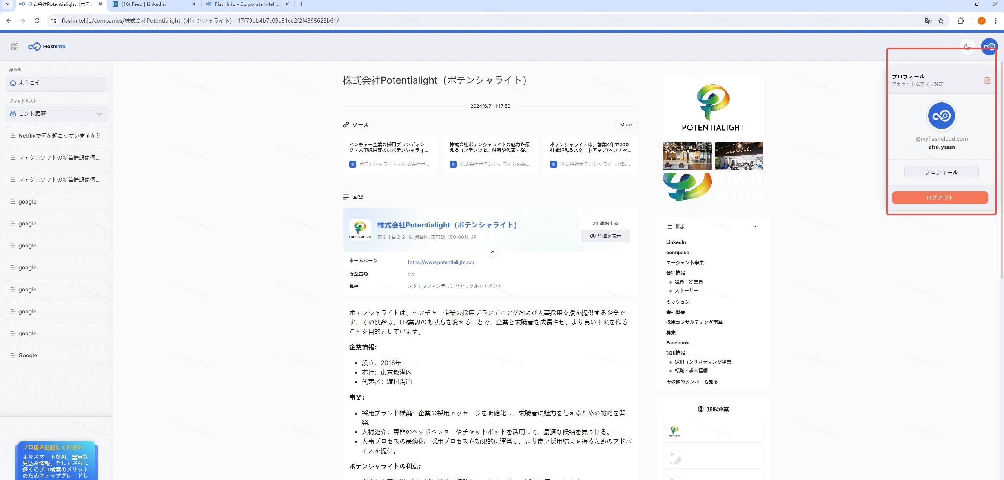This screenshot has height=480, width=1004.
Task: Switch to the LinkedIn Feed tab
Action: click(153, 4)
